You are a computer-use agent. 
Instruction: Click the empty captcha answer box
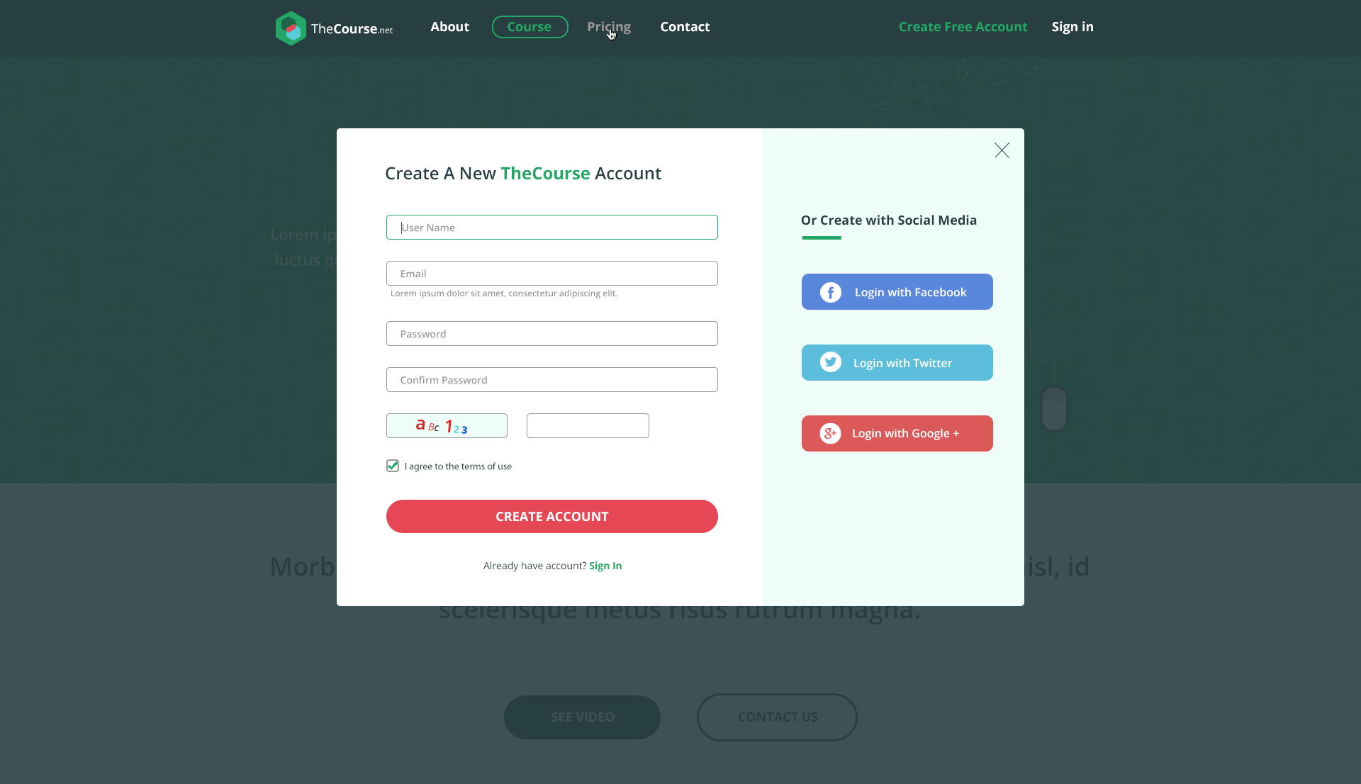[588, 426]
